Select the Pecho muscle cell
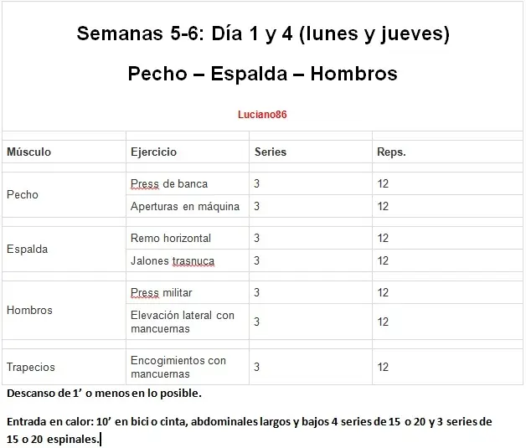This screenshot has height=448, width=526. [x=64, y=195]
